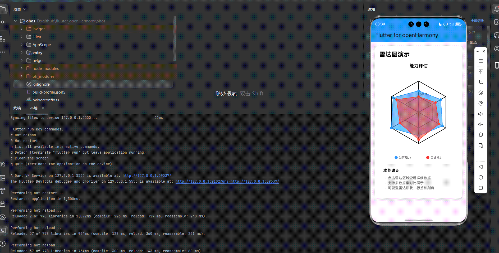This screenshot has height=253, width=499.
Task: Switch to the 本地 terminal tab
Action: tap(34, 108)
